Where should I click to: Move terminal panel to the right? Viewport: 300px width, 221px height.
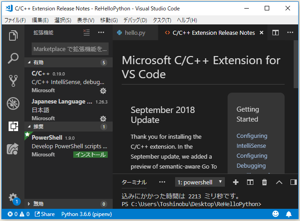click(x=293, y=182)
